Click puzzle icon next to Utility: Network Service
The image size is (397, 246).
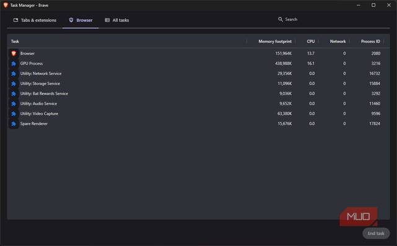tap(14, 74)
